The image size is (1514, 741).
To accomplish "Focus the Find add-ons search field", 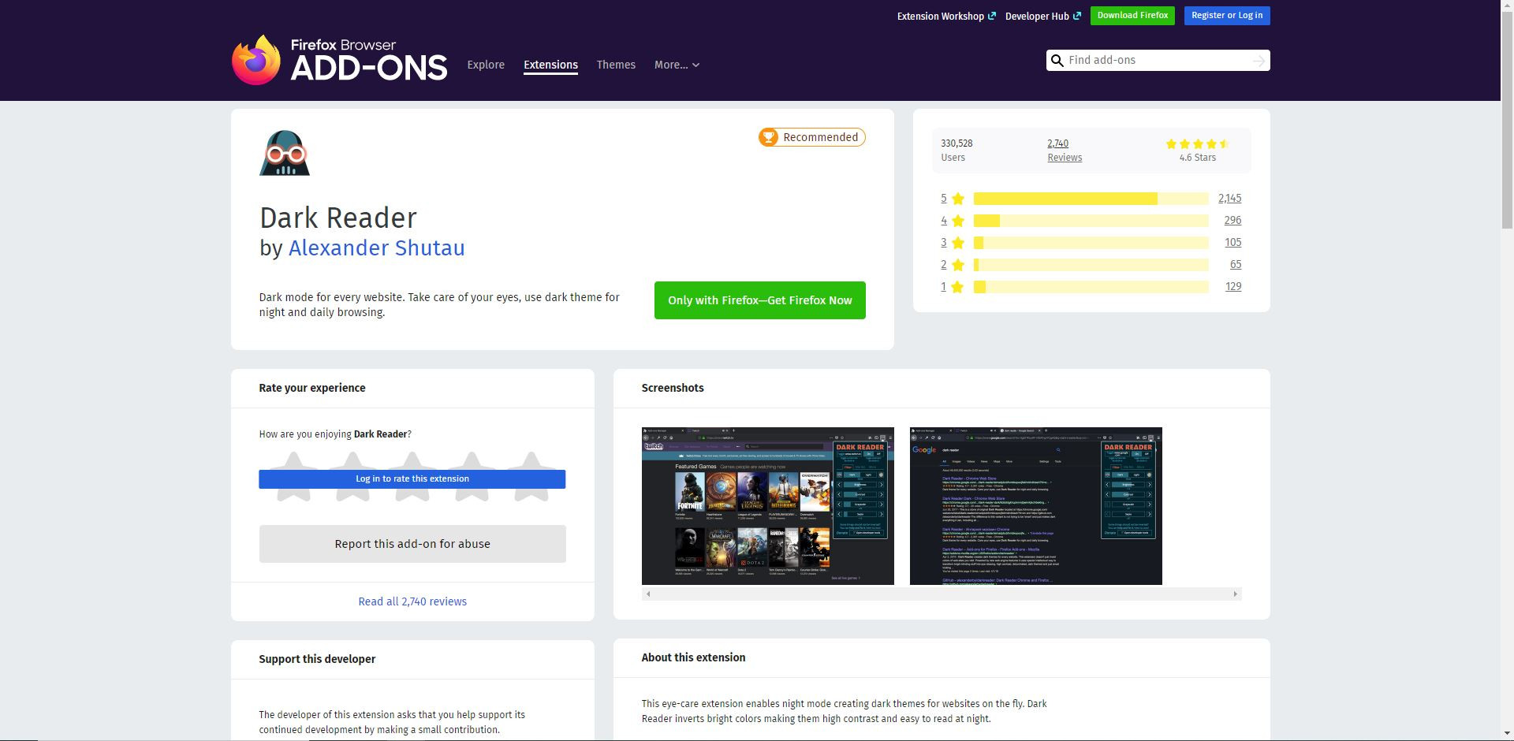I will 1158,61.
